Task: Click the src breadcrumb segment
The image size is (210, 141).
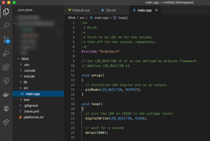Action: pos(82,18)
